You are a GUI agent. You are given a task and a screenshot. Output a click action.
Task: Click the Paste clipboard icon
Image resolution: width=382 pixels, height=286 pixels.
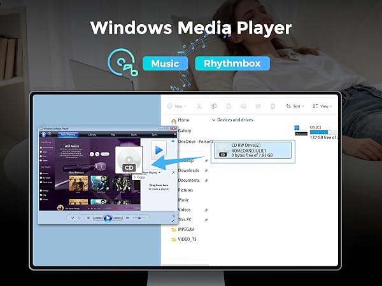pyautogui.click(x=229, y=106)
